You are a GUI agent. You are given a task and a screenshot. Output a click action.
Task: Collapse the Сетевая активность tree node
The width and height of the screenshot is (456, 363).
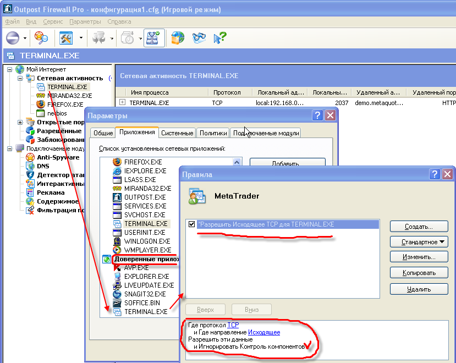pyautogui.click(x=20, y=78)
